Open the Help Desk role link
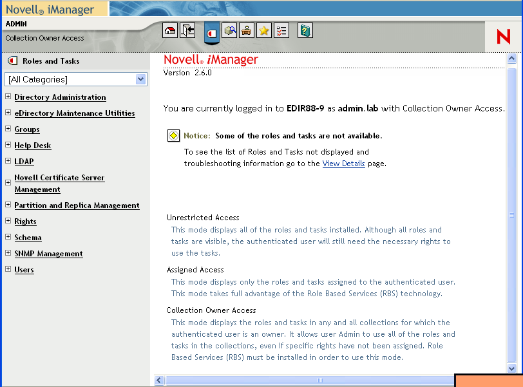This screenshot has height=387, width=523. [33, 146]
